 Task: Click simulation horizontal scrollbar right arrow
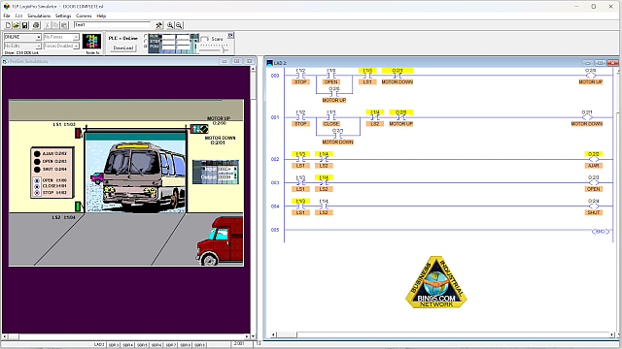(247, 336)
